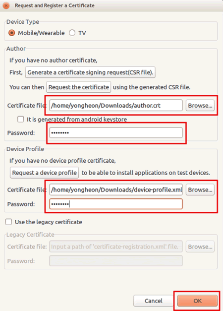Click the Request the certificate button
Image resolution: width=223 pixels, height=311 pixels.
pos(78,87)
